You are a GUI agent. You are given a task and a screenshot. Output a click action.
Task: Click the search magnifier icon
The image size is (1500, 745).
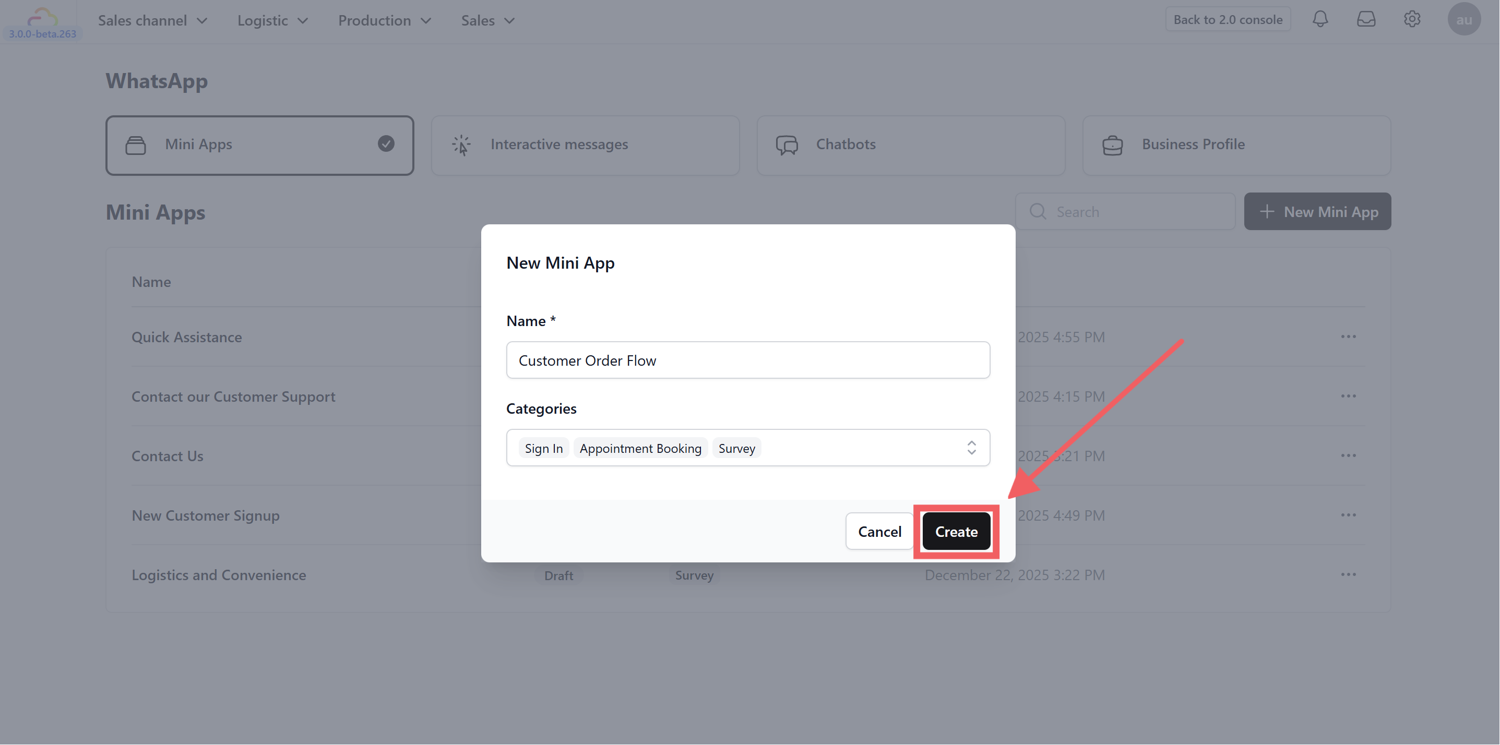coord(1038,211)
